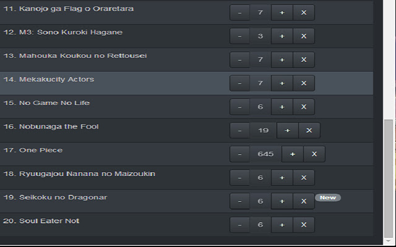Increment No Game No Life episodes

coord(282,107)
